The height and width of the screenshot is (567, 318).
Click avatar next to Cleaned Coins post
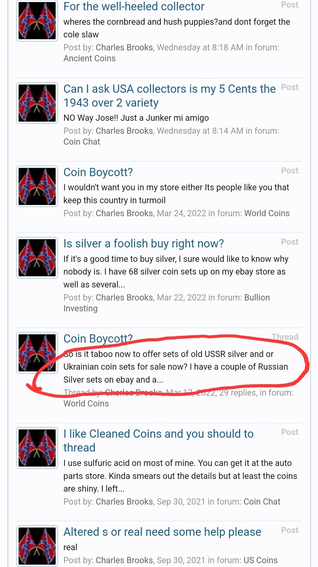(37, 448)
